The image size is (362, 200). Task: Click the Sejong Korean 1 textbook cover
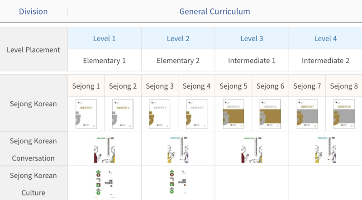[86, 114]
